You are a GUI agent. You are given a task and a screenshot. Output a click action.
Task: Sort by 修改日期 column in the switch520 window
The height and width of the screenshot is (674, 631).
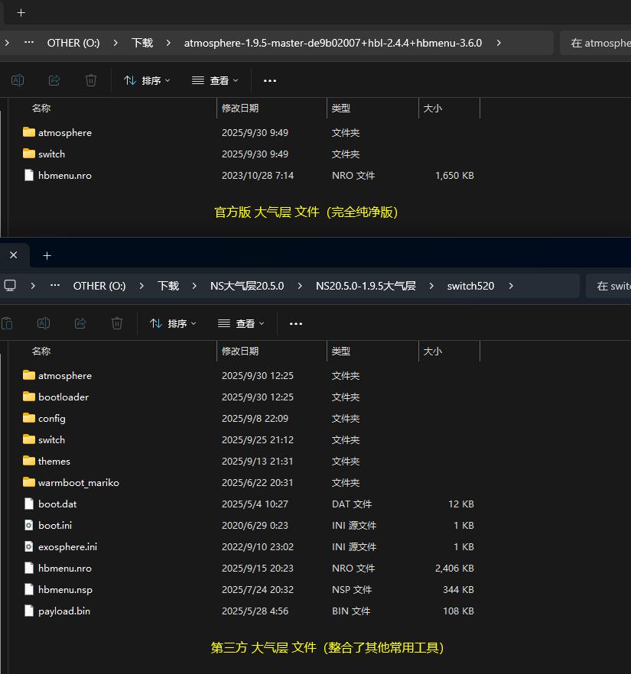point(240,351)
